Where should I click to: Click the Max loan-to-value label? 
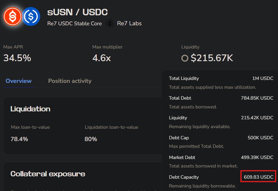point(30,127)
